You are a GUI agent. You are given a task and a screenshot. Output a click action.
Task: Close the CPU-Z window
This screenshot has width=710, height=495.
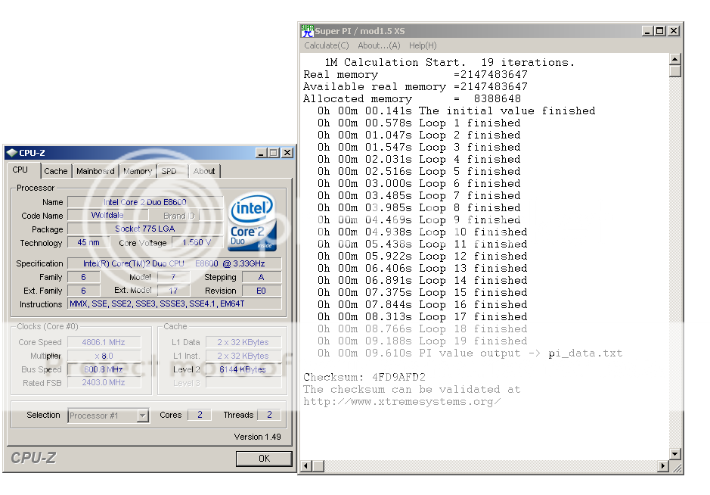[x=287, y=153]
